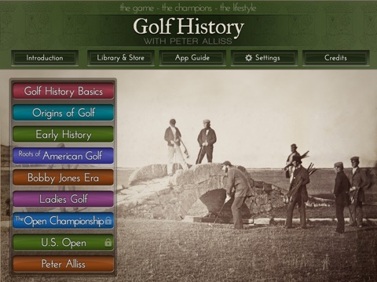Choose the Early History chapter

[63, 134]
